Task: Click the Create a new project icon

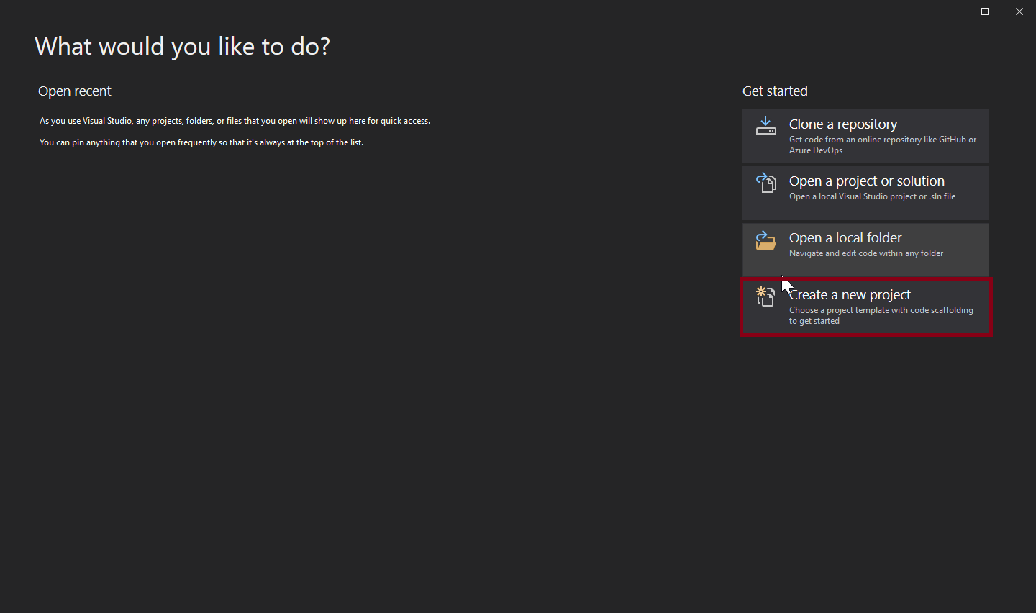Action: tap(765, 296)
